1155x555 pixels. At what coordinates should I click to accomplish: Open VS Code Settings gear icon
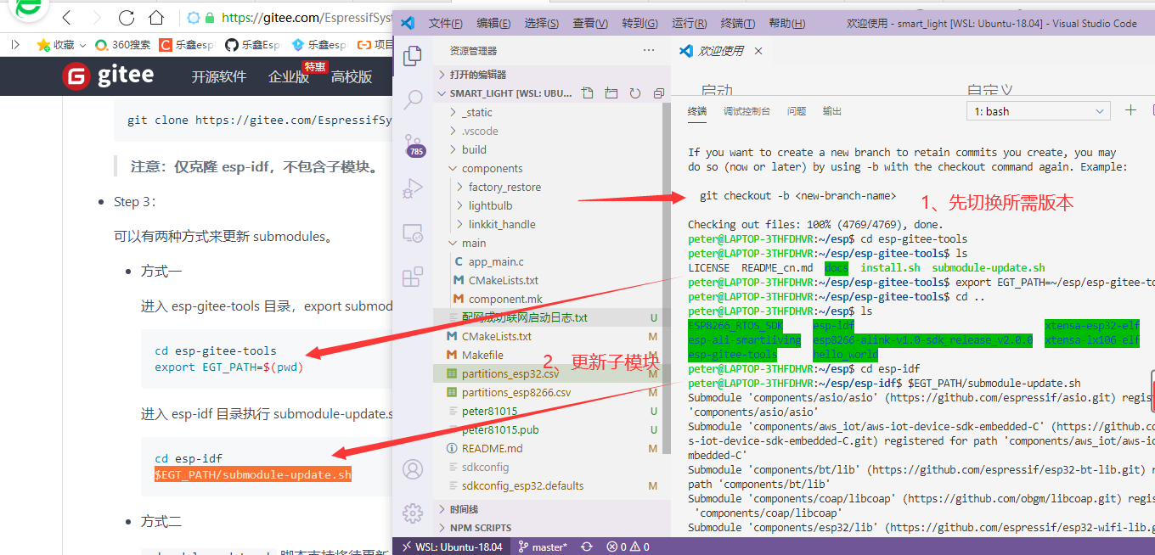[x=413, y=513]
